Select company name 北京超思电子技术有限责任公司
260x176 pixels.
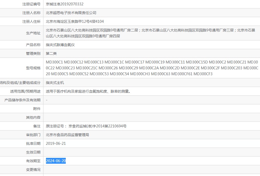coord(71,13)
